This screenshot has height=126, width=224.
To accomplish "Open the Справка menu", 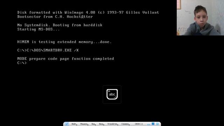I will pos(125,124).
